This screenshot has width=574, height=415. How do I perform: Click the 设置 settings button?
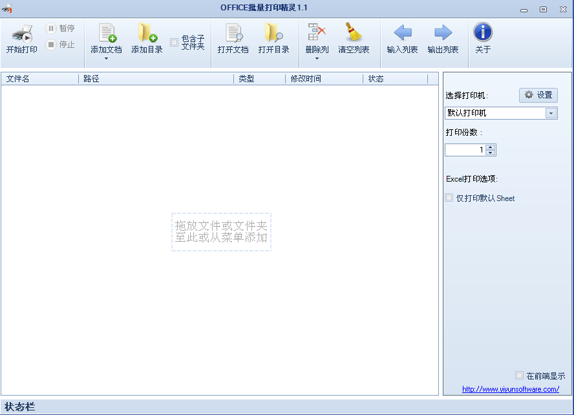point(538,95)
